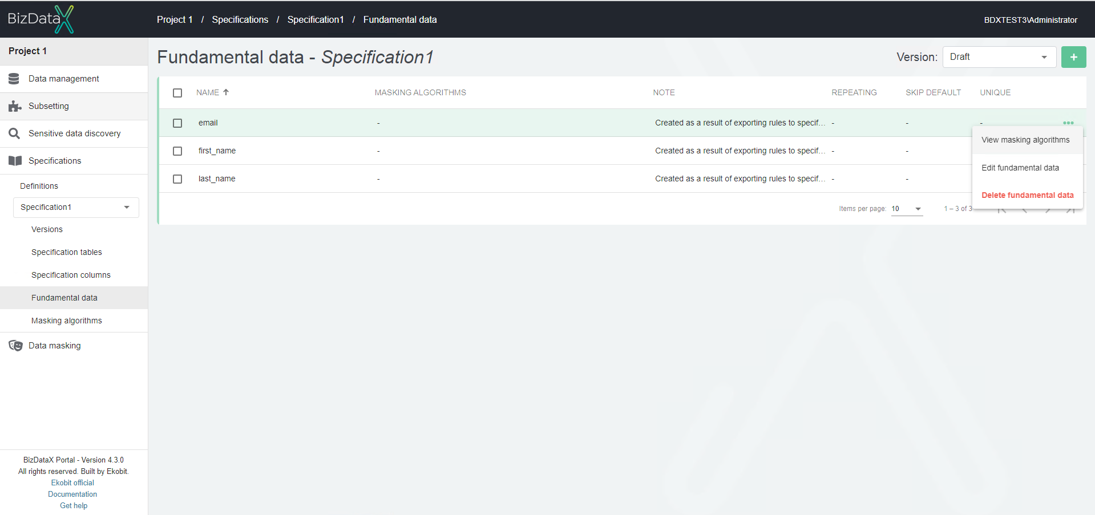1095x515 pixels.
Task: Open the Documentation link
Action: click(x=72, y=494)
